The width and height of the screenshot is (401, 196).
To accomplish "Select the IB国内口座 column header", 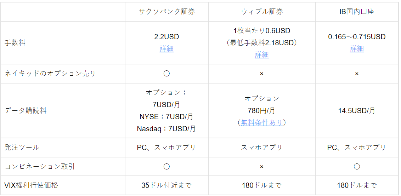I will pyautogui.click(x=357, y=12).
